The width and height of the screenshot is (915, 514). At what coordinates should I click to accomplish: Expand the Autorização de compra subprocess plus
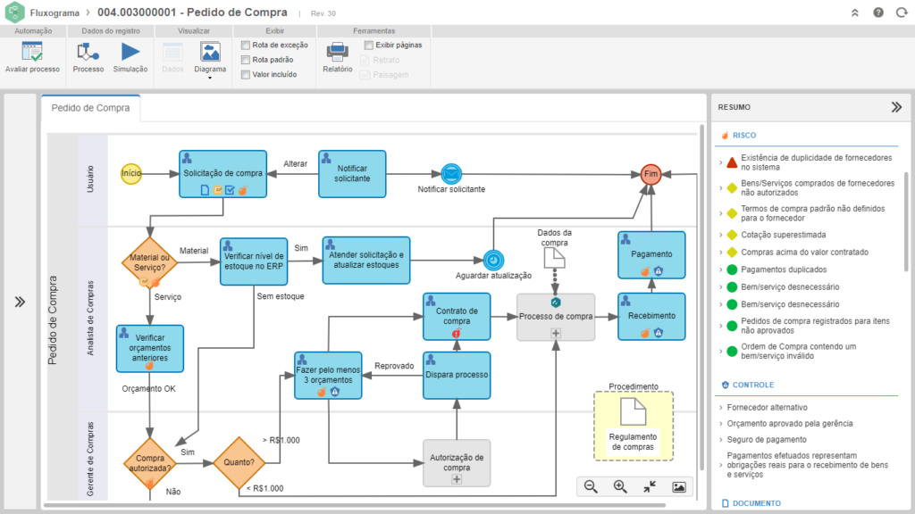point(457,479)
